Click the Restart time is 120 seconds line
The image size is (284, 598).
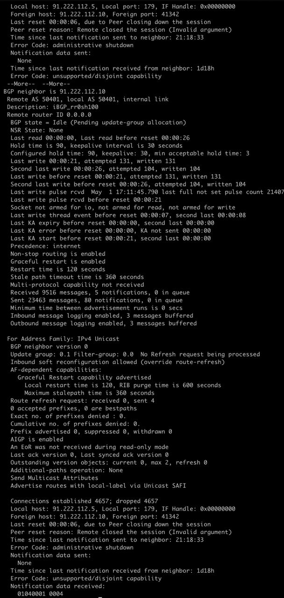click(x=58, y=269)
